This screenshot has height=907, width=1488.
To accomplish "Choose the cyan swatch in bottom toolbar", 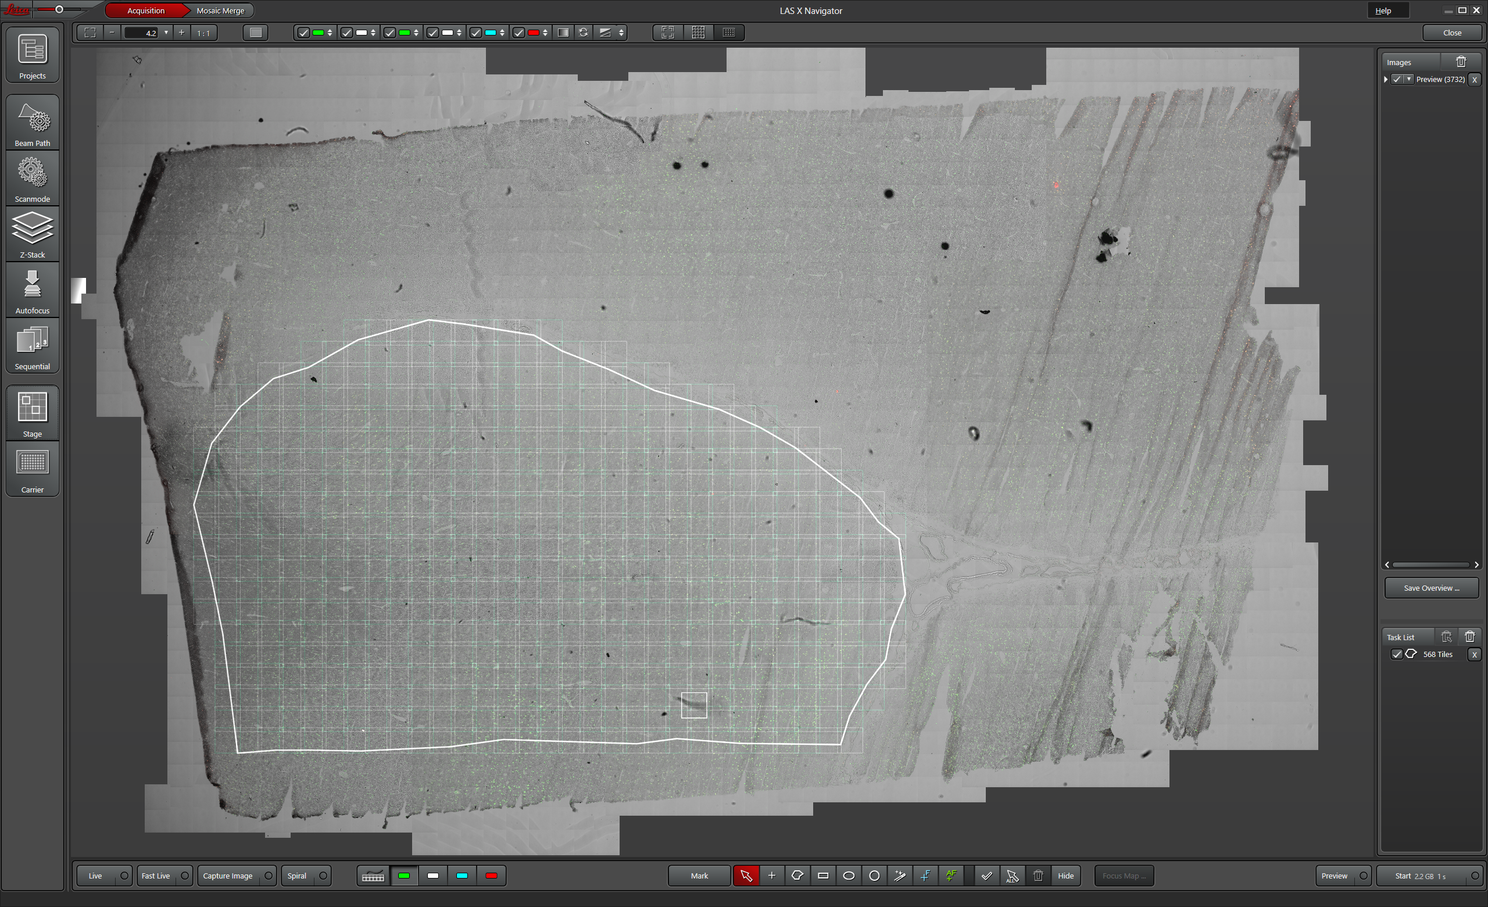I will coord(462,876).
